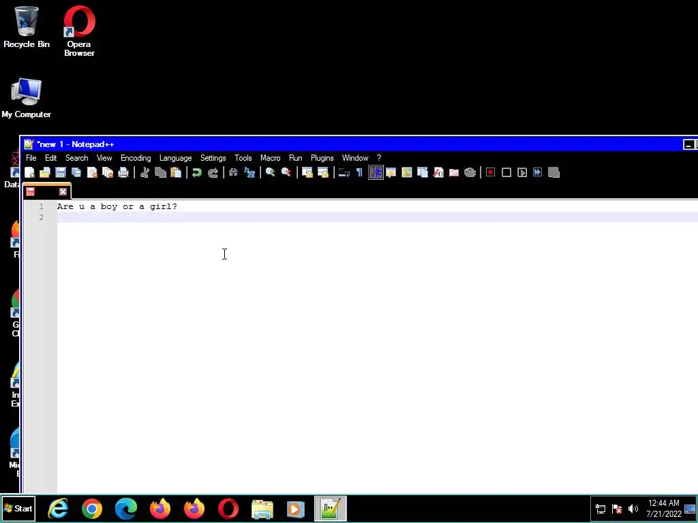Toggle Show All Characters pilcrow icon
The image size is (698, 523).
pyautogui.click(x=359, y=172)
